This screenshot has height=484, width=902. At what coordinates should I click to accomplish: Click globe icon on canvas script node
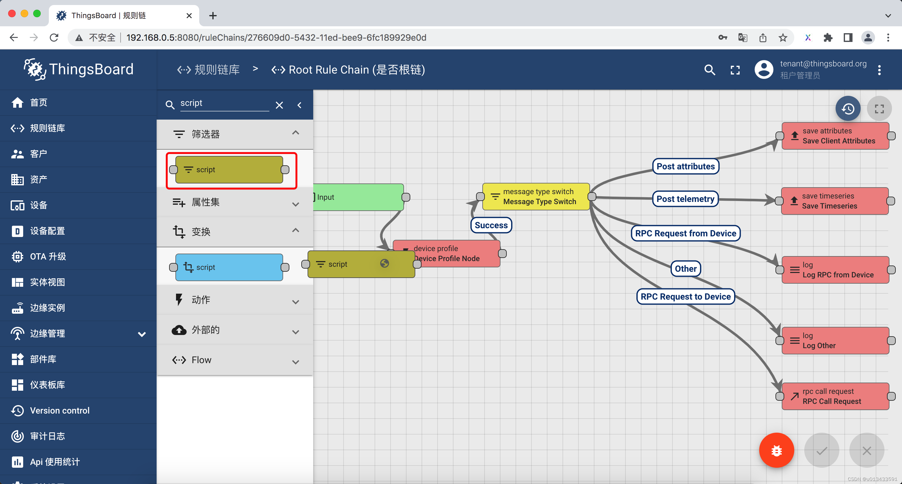pyautogui.click(x=385, y=263)
